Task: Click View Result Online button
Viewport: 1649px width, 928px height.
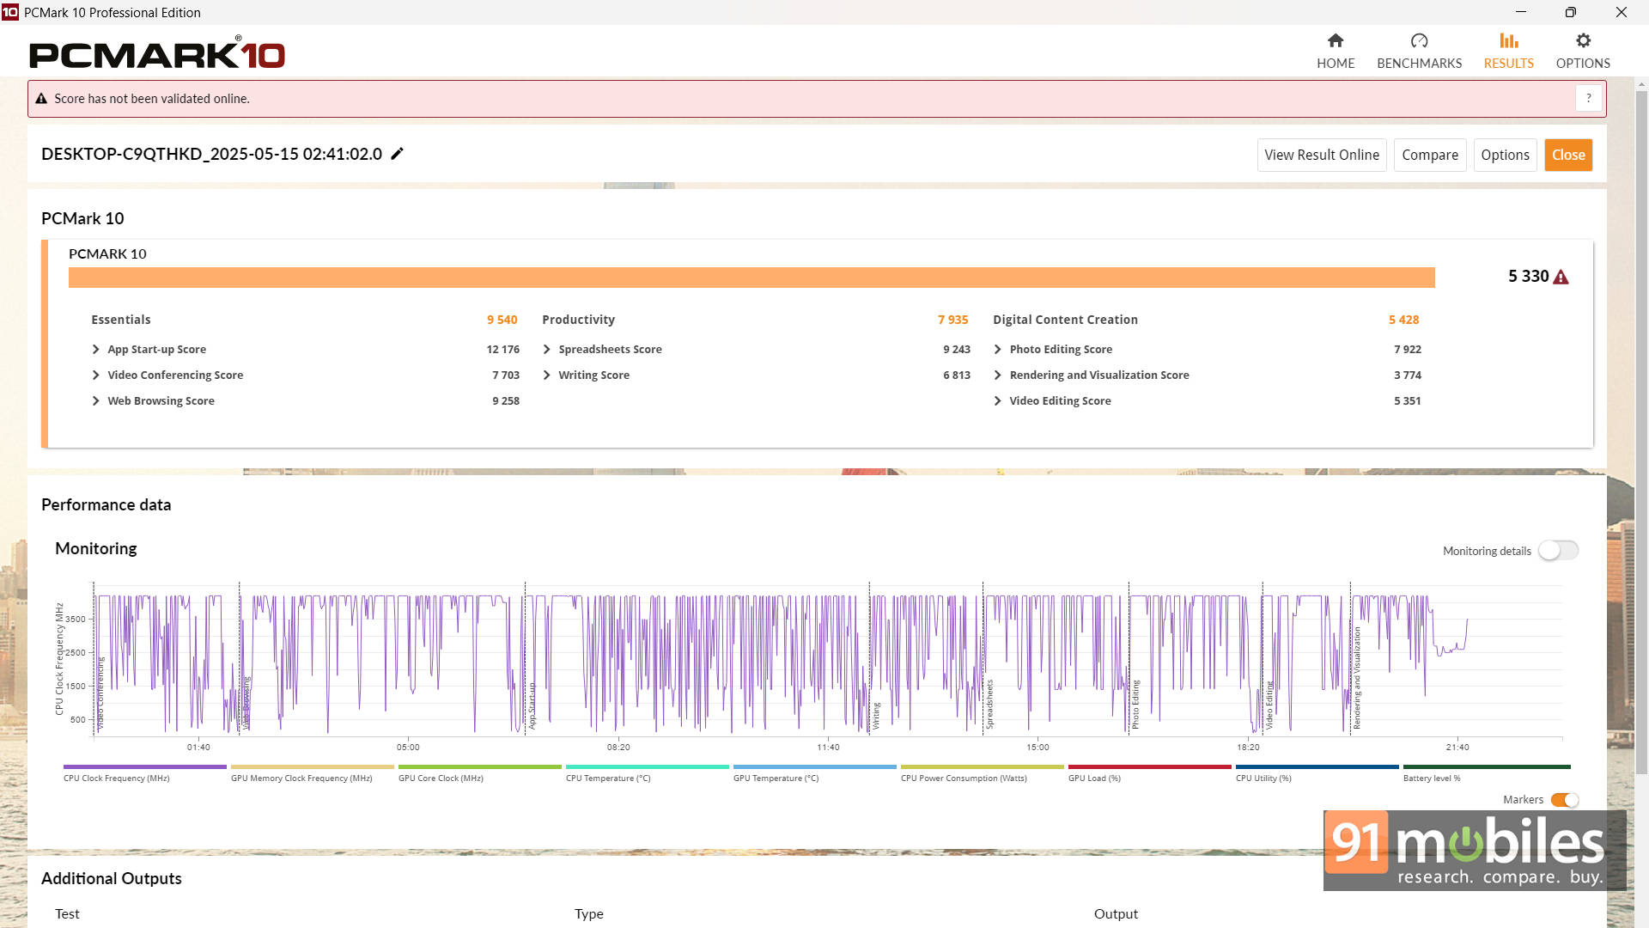Action: pos(1322,155)
